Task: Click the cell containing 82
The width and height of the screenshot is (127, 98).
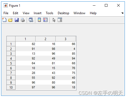Action: (x=25, y=44)
